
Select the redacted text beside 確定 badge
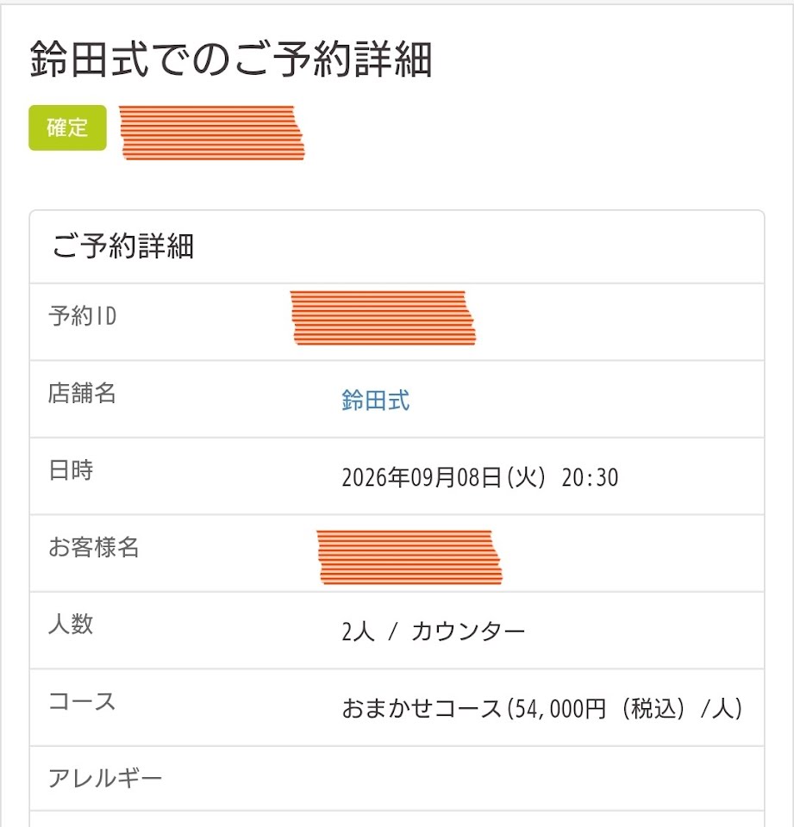[212, 133]
